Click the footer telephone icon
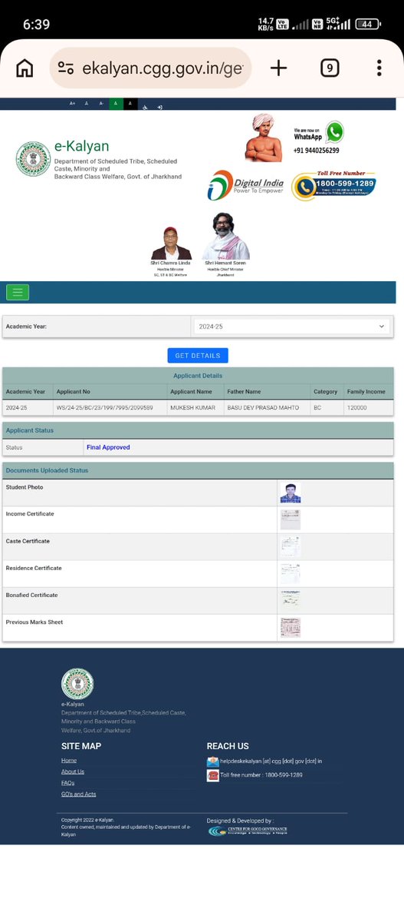 213,775
